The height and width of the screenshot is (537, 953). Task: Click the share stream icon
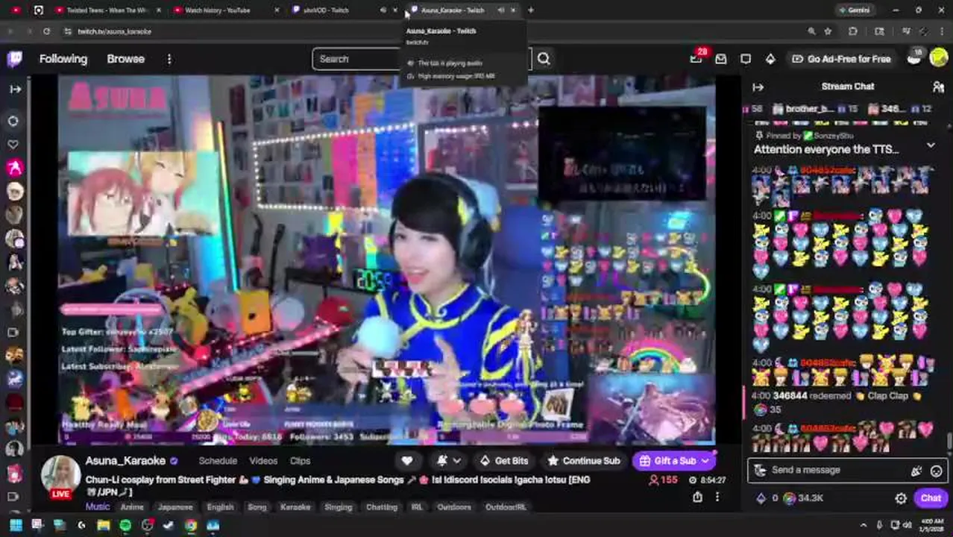tap(697, 497)
